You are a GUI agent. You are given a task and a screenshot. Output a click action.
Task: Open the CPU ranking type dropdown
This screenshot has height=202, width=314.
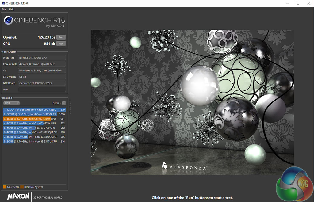[12, 103]
